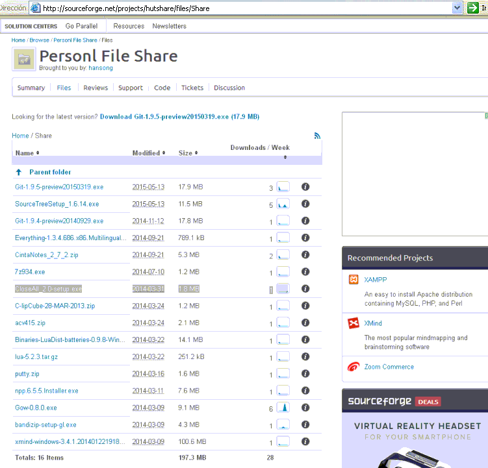Click info icon for npp.6.5.5.Installer.exe
488x468 pixels.
coord(305,390)
